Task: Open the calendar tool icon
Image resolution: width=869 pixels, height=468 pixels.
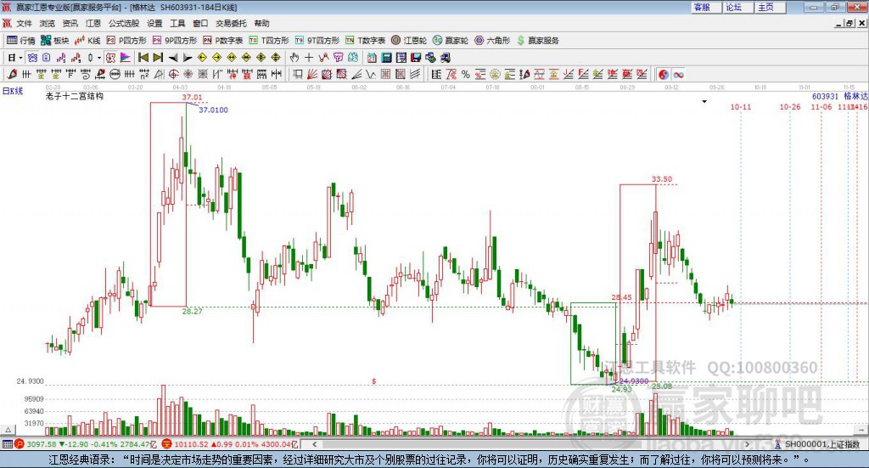Action: (372, 58)
